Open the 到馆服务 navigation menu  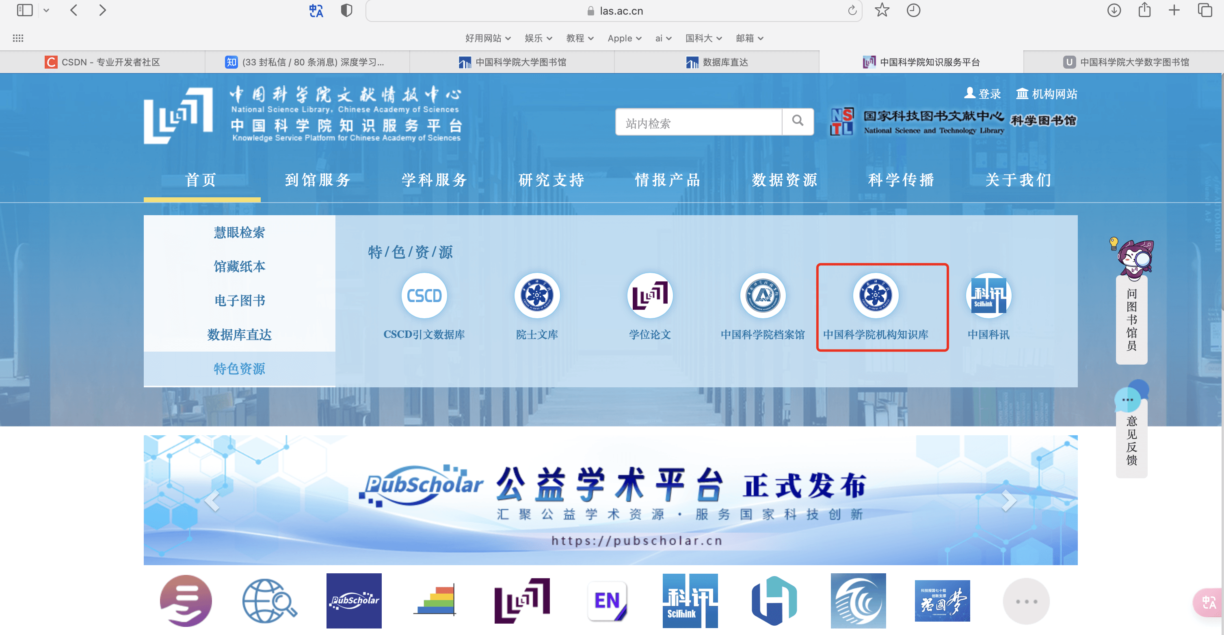(x=318, y=179)
